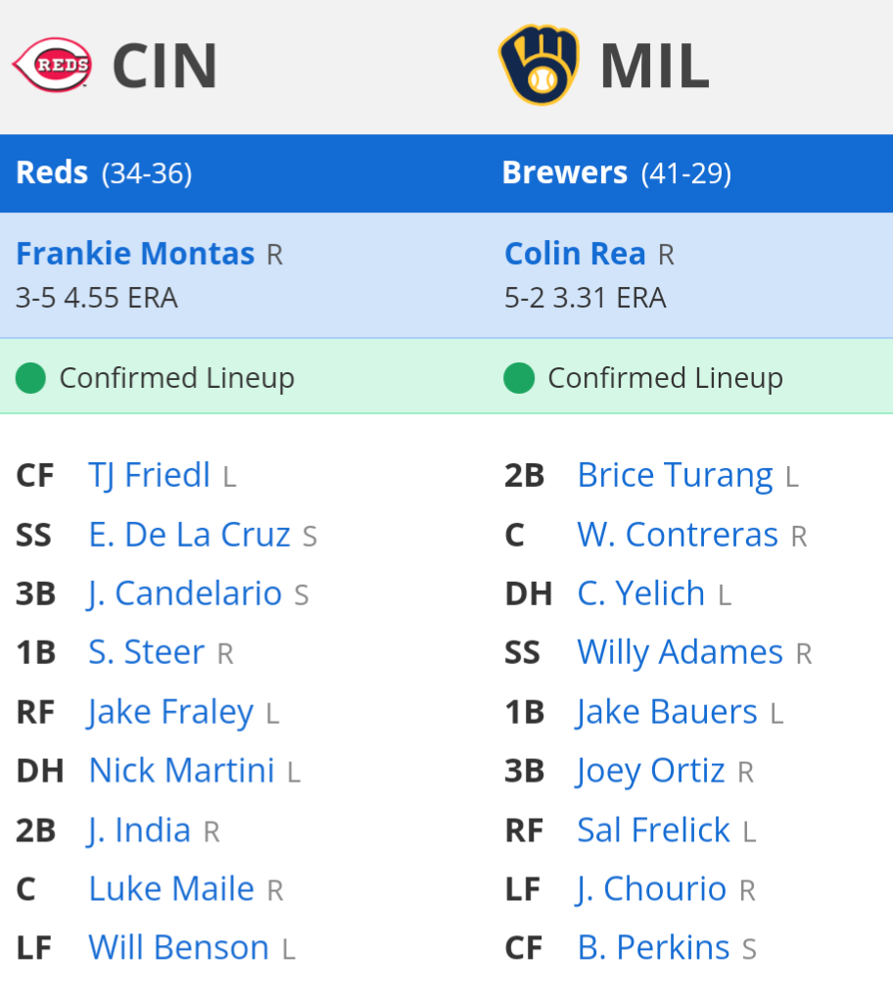Click J. Candelario's name

pyautogui.click(x=185, y=594)
